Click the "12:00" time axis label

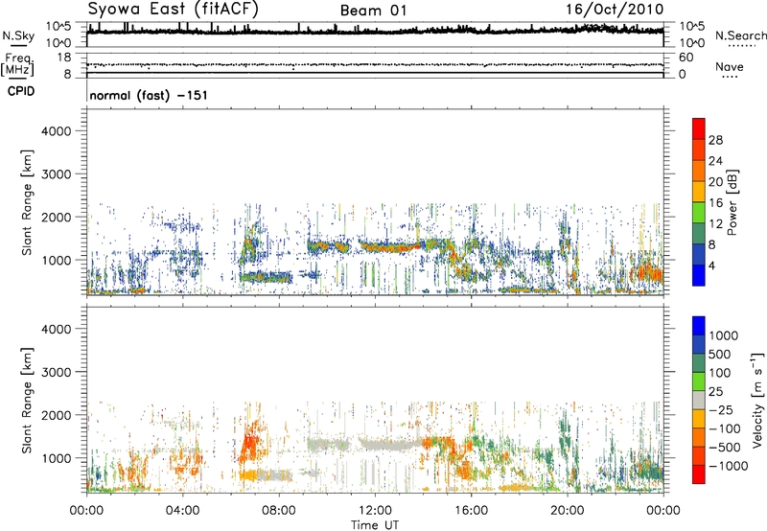(375, 511)
